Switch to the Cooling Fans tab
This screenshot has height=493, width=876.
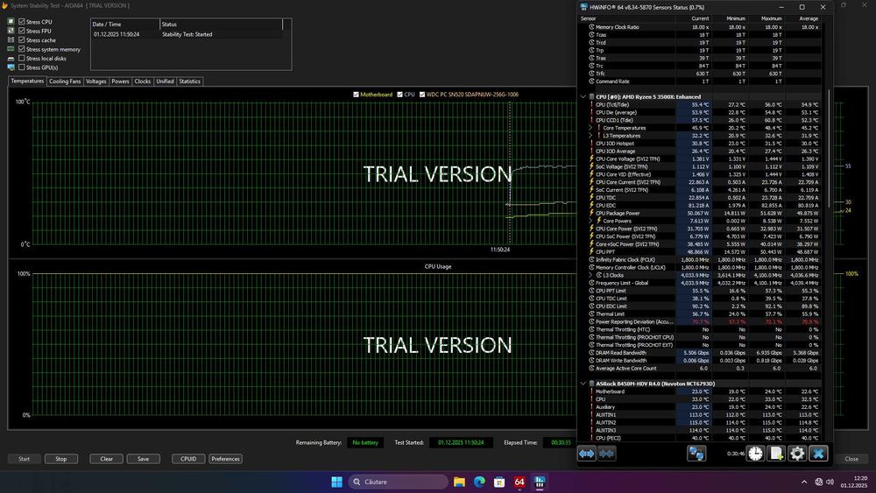click(x=65, y=81)
